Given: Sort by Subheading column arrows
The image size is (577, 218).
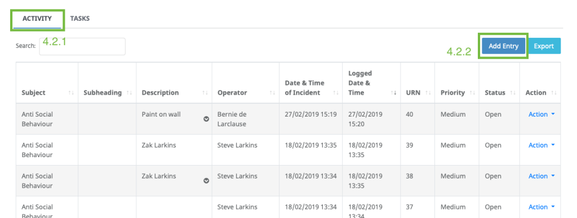Looking at the screenshot, I should coord(129,93).
